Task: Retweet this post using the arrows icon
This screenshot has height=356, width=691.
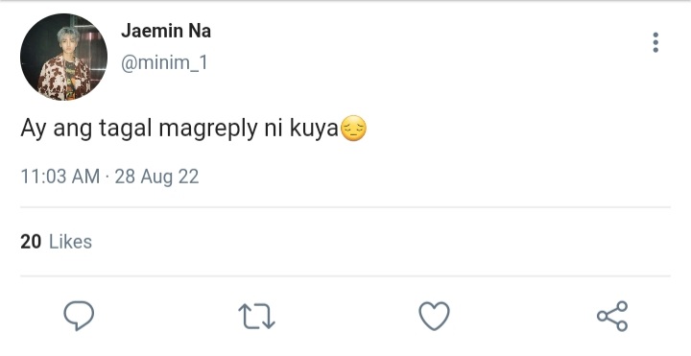Action: 256,316
